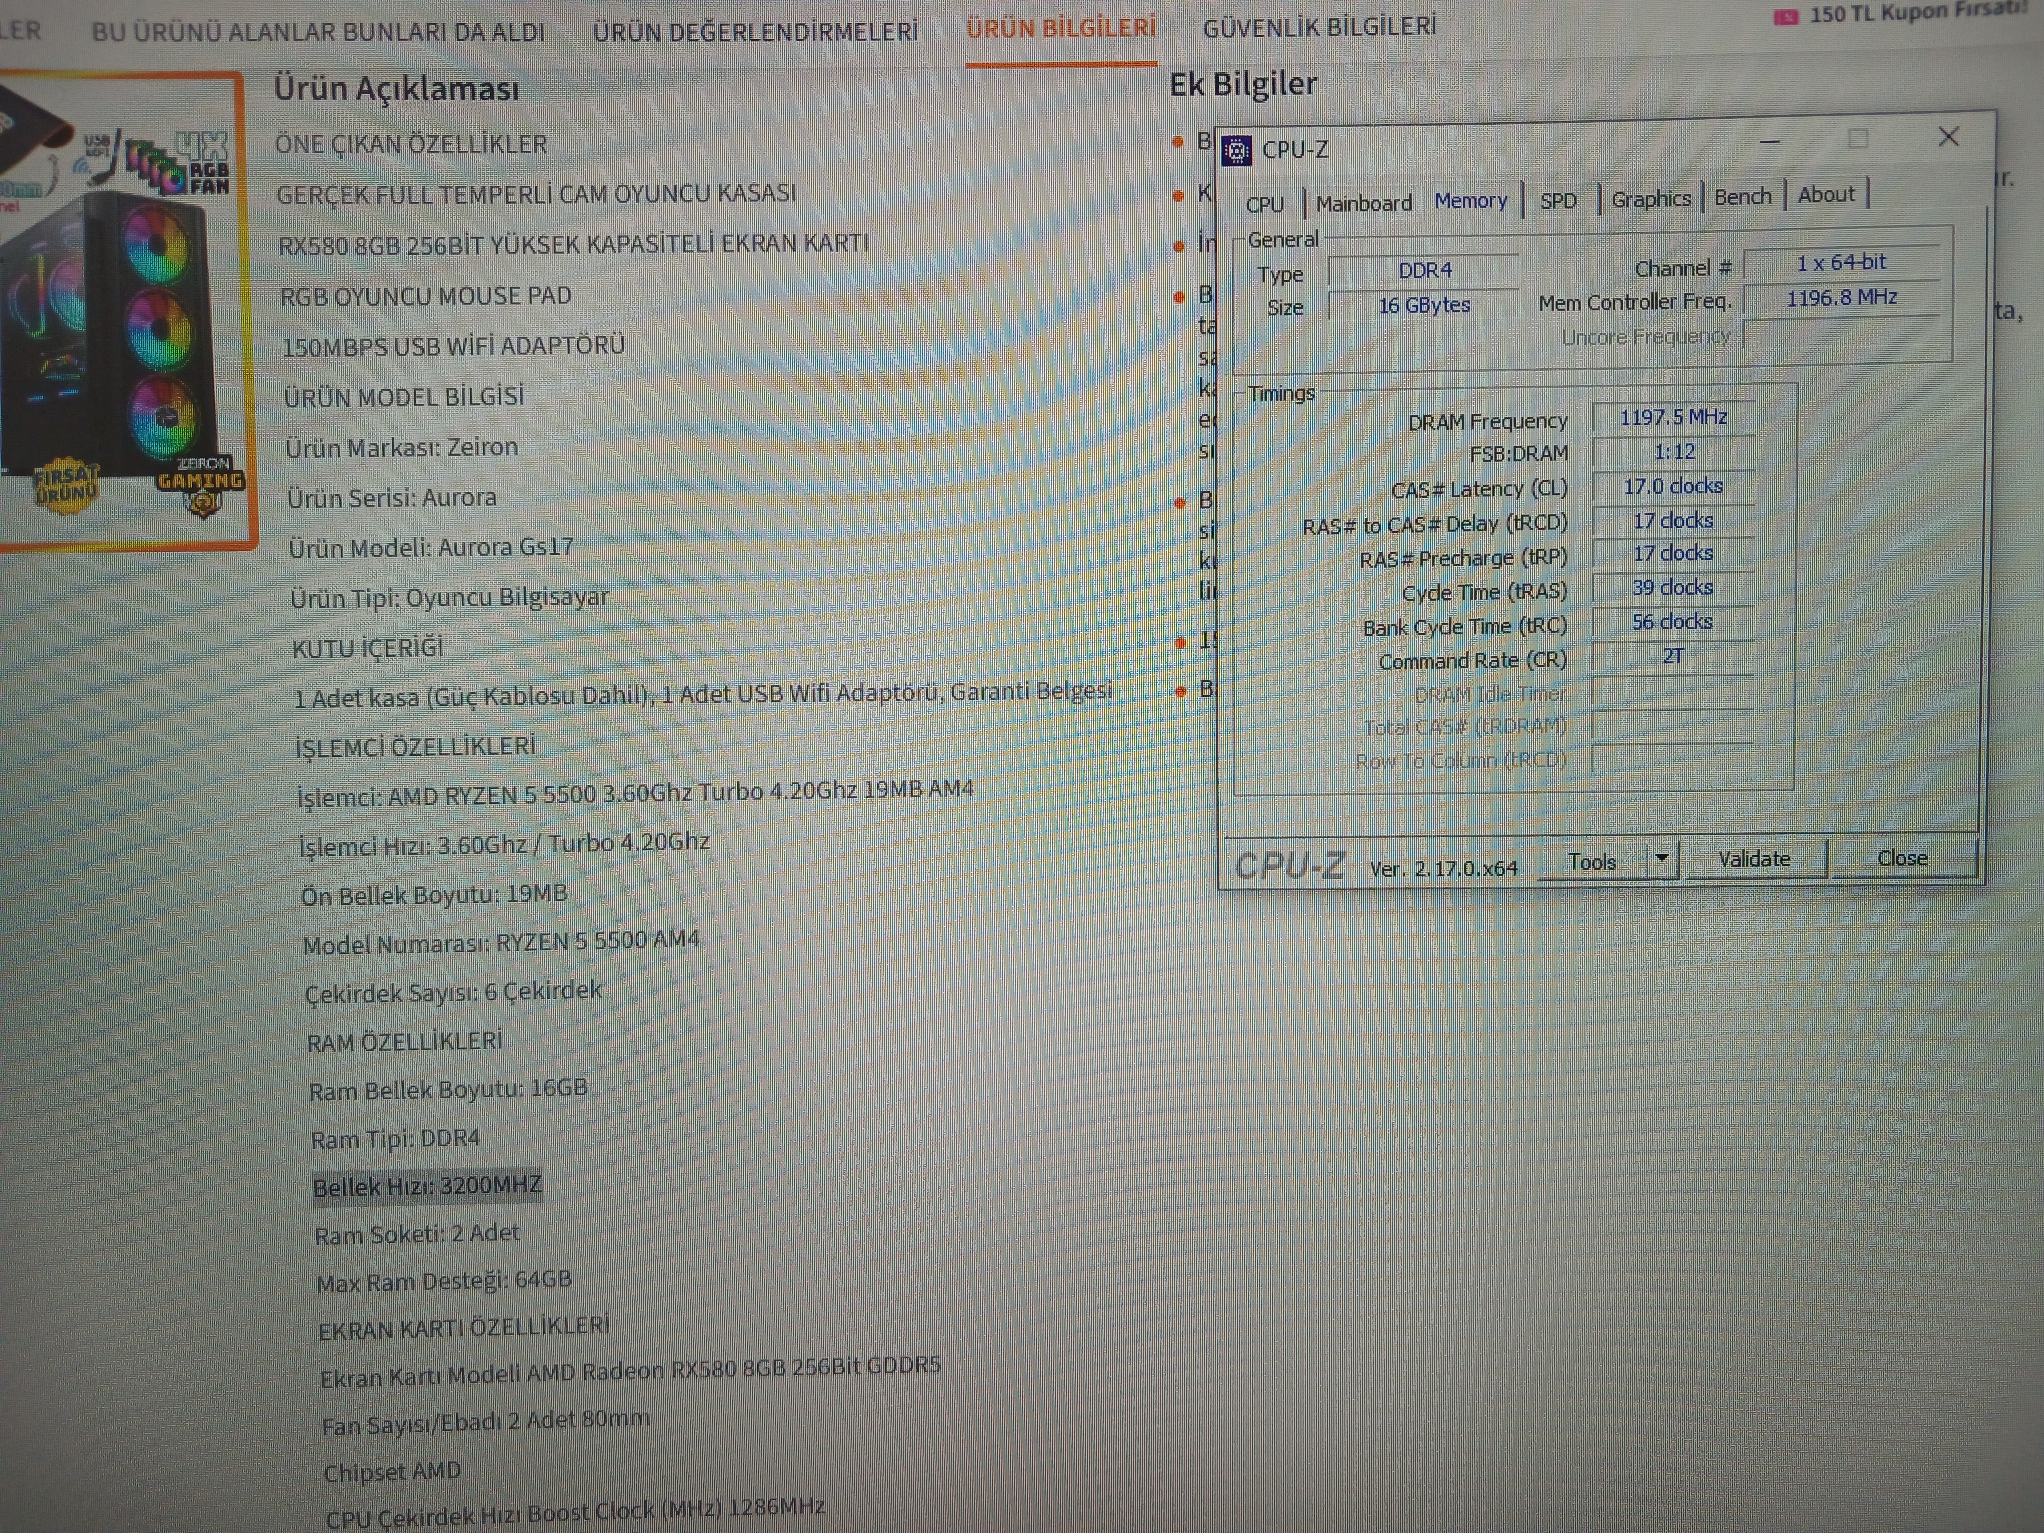2044x1533 pixels.
Task: Click the Ürün Modeli: Aurora Gs17 line
Action: 431,548
